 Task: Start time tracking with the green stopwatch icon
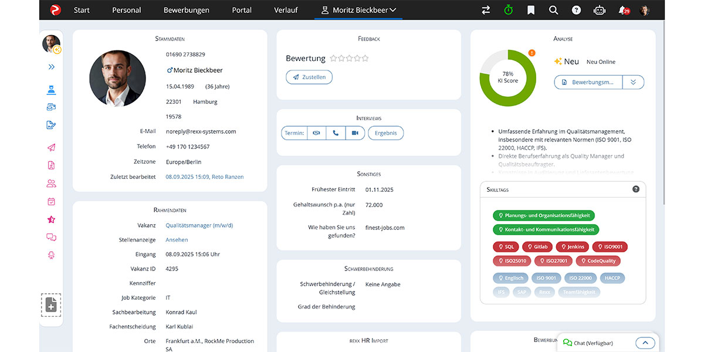pyautogui.click(x=508, y=10)
